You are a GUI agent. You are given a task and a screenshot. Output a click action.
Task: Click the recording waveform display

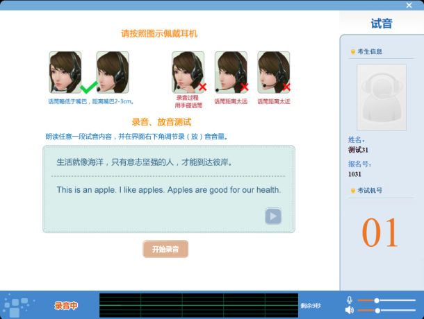(x=199, y=305)
